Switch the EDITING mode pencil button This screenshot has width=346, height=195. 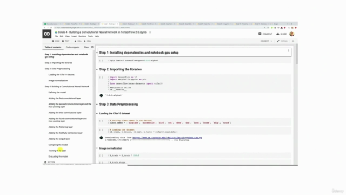click(282, 41)
